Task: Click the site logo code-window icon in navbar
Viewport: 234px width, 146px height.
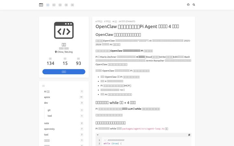Action: 41,5
